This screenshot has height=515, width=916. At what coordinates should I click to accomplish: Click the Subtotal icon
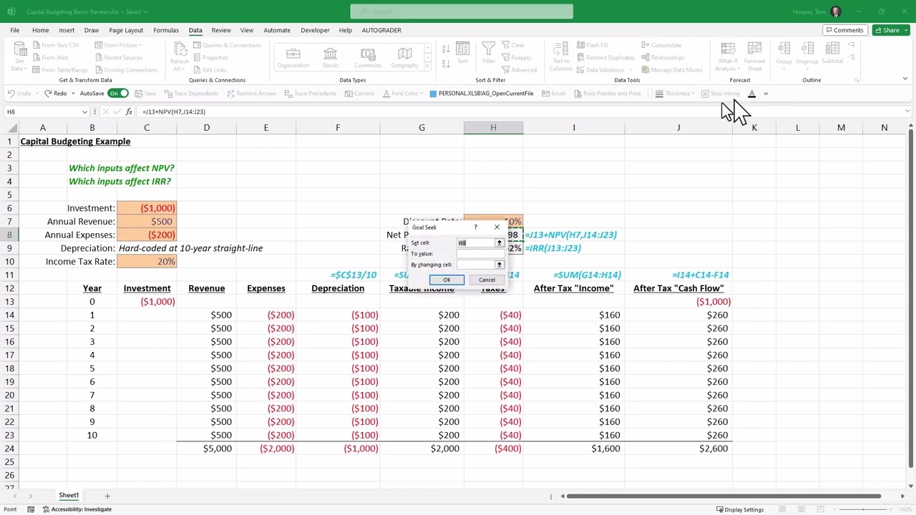pyautogui.click(x=832, y=54)
